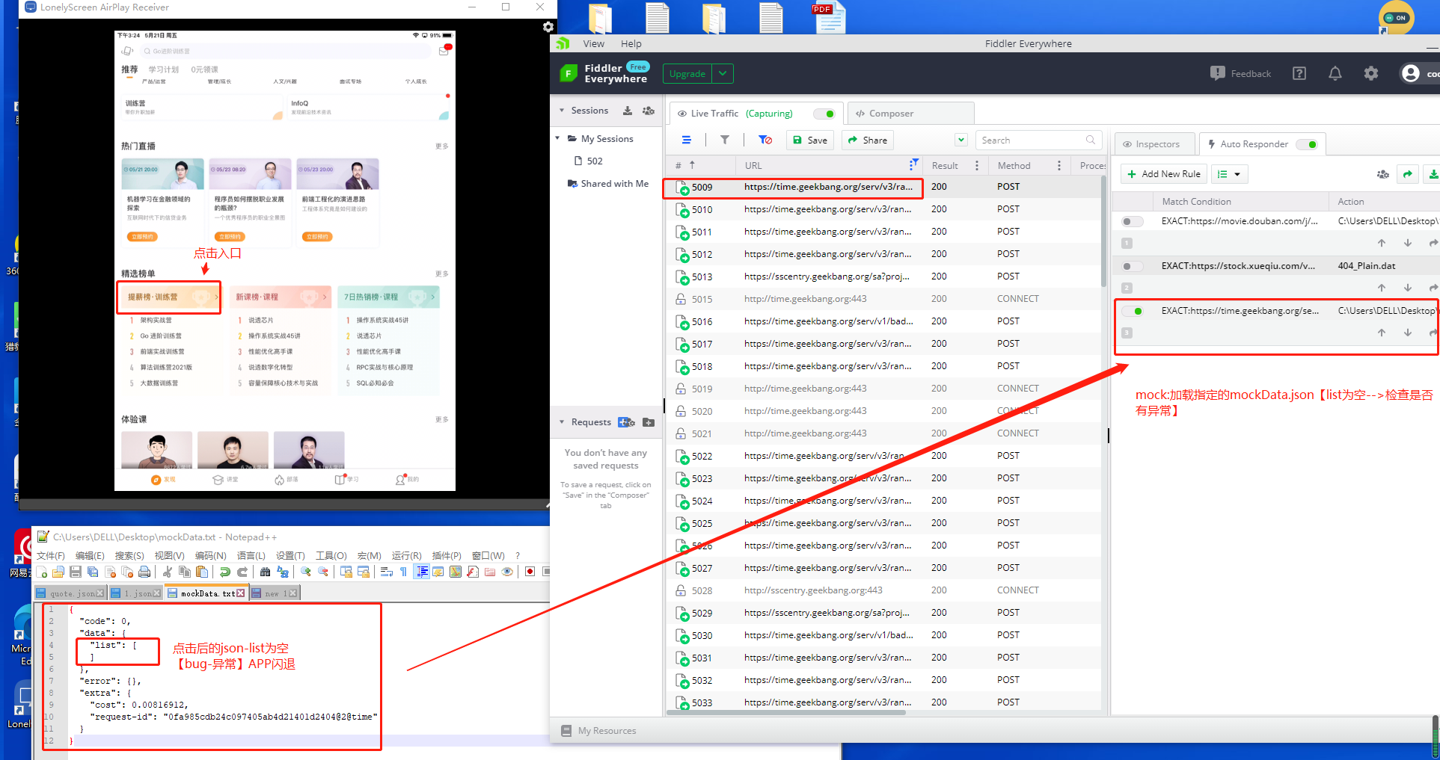Open the Result column options menu
Screen dimensions: 1440x760
pos(977,165)
